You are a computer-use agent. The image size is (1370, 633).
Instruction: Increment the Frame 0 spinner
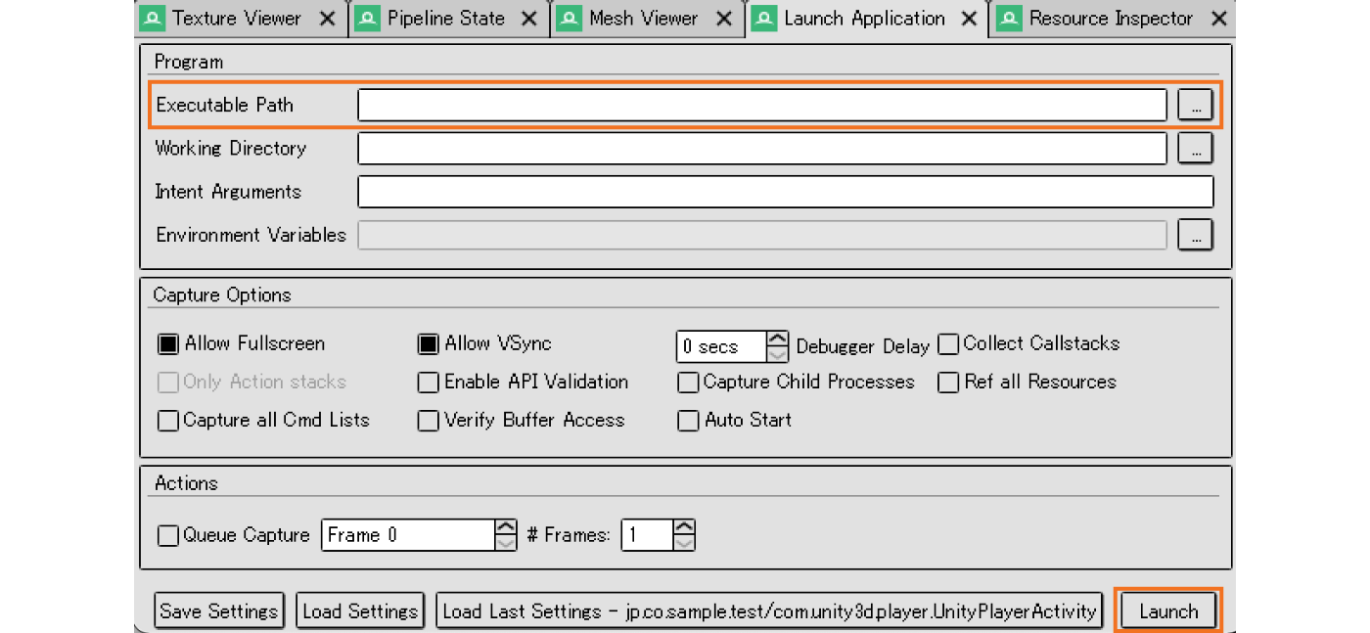(x=505, y=528)
